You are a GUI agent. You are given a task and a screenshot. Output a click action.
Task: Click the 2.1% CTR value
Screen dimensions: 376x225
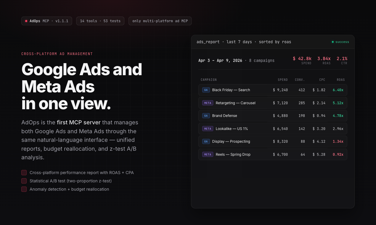tap(342, 59)
